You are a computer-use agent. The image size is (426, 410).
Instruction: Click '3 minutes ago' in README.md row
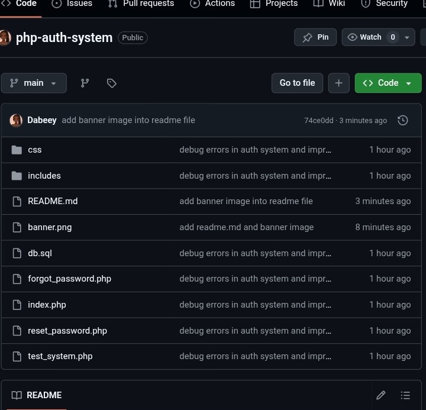click(x=383, y=201)
